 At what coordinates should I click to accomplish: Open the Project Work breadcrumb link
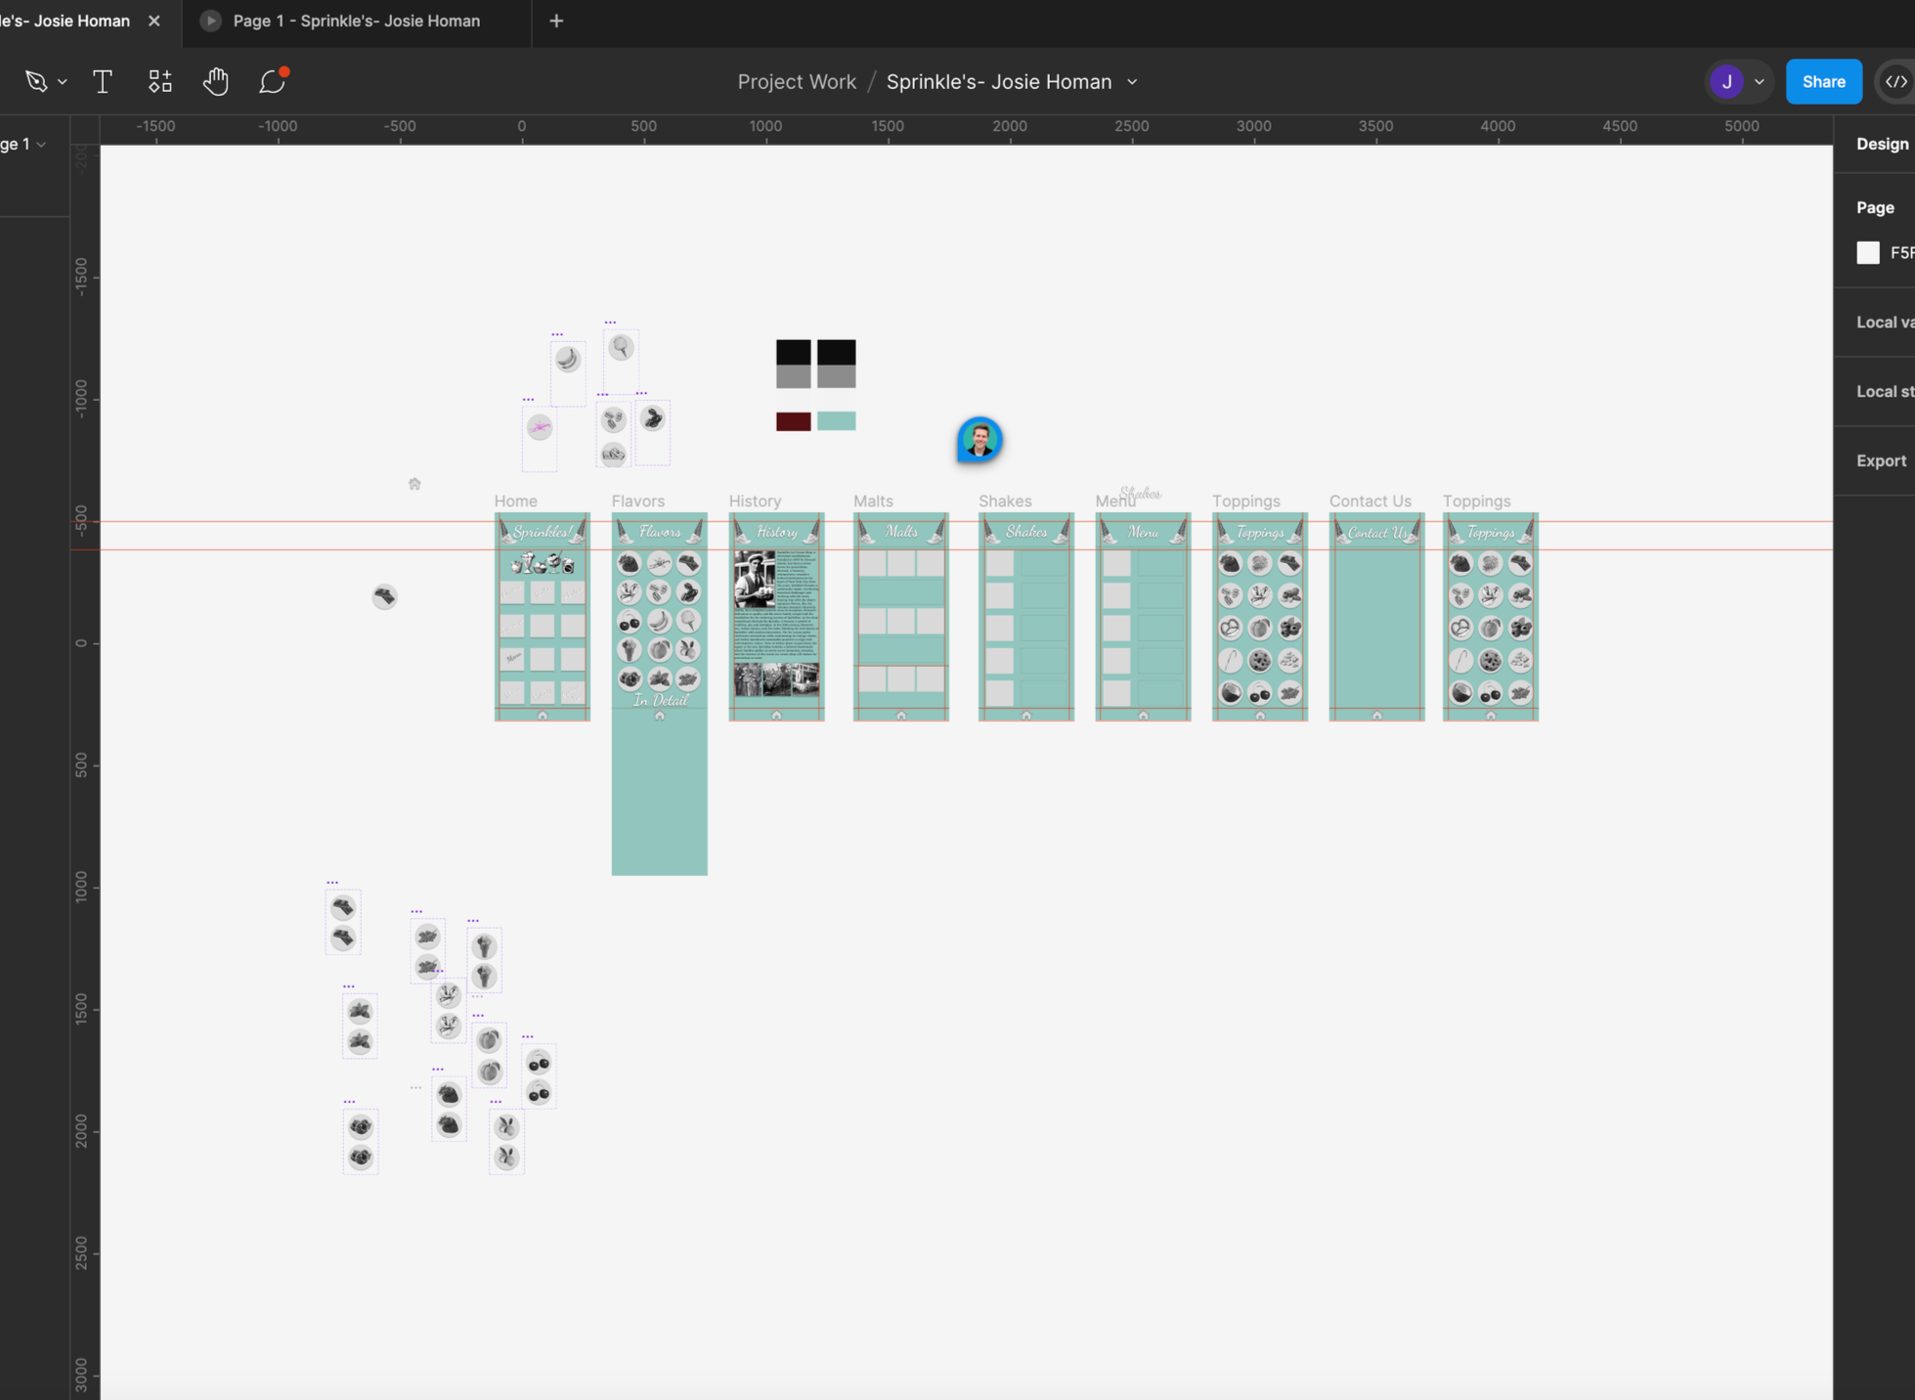point(796,82)
